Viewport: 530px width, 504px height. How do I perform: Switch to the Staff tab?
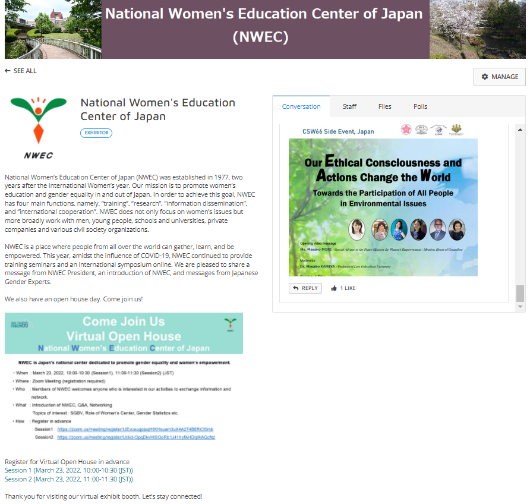(349, 106)
